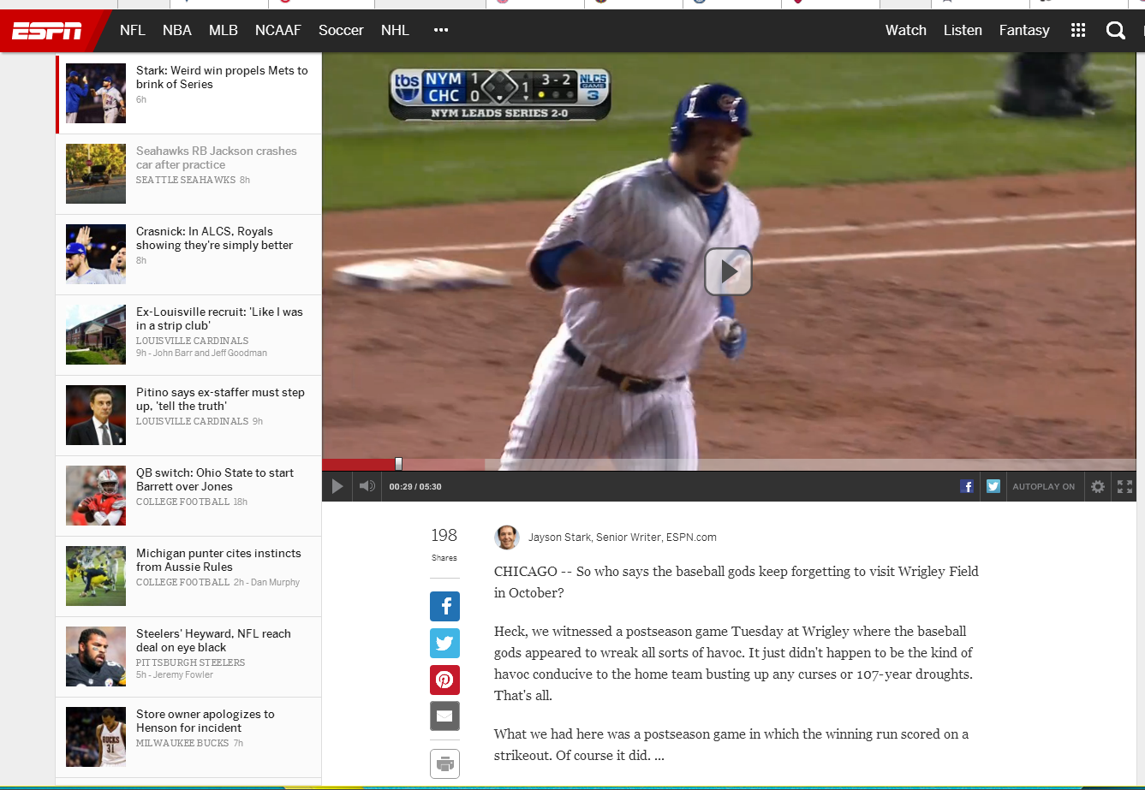The width and height of the screenshot is (1145, 790).
Task: Open the Pitino says ex-staffer must step up headline
Action: click(220, 399)
